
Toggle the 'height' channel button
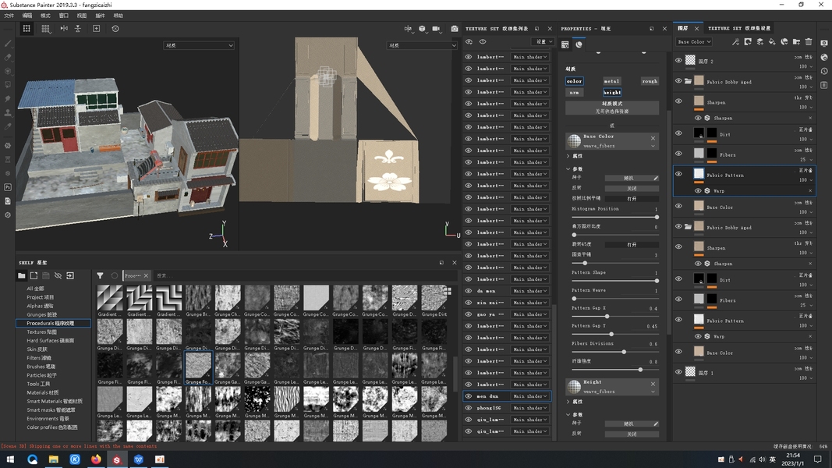pos(612,92)
